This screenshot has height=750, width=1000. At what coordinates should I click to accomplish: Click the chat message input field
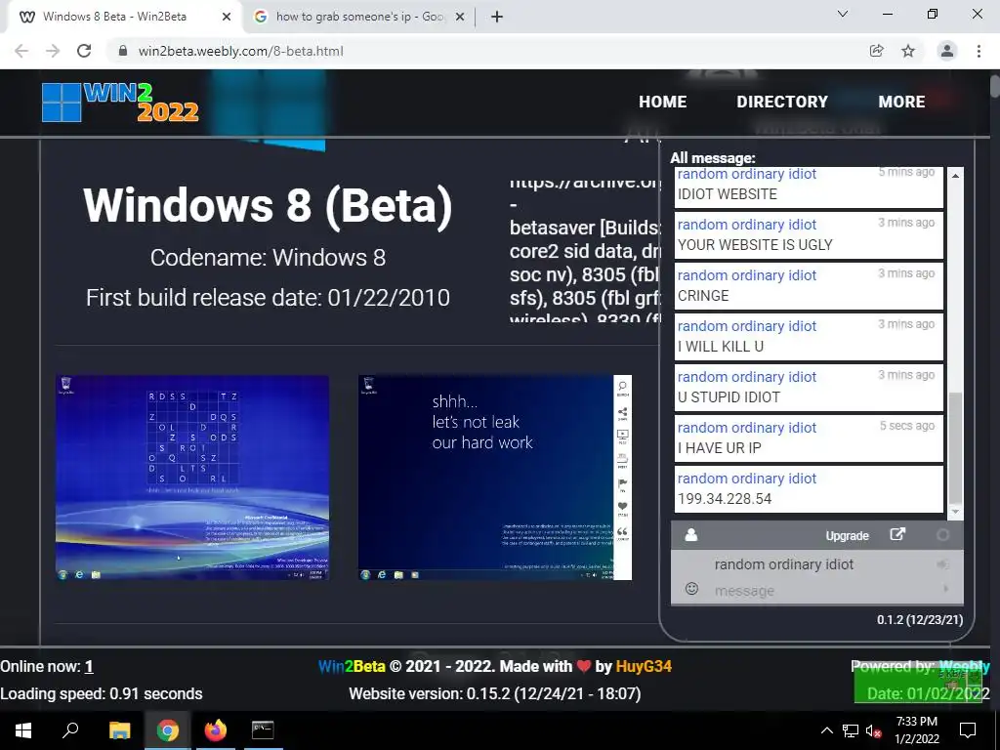click(822, 591)
